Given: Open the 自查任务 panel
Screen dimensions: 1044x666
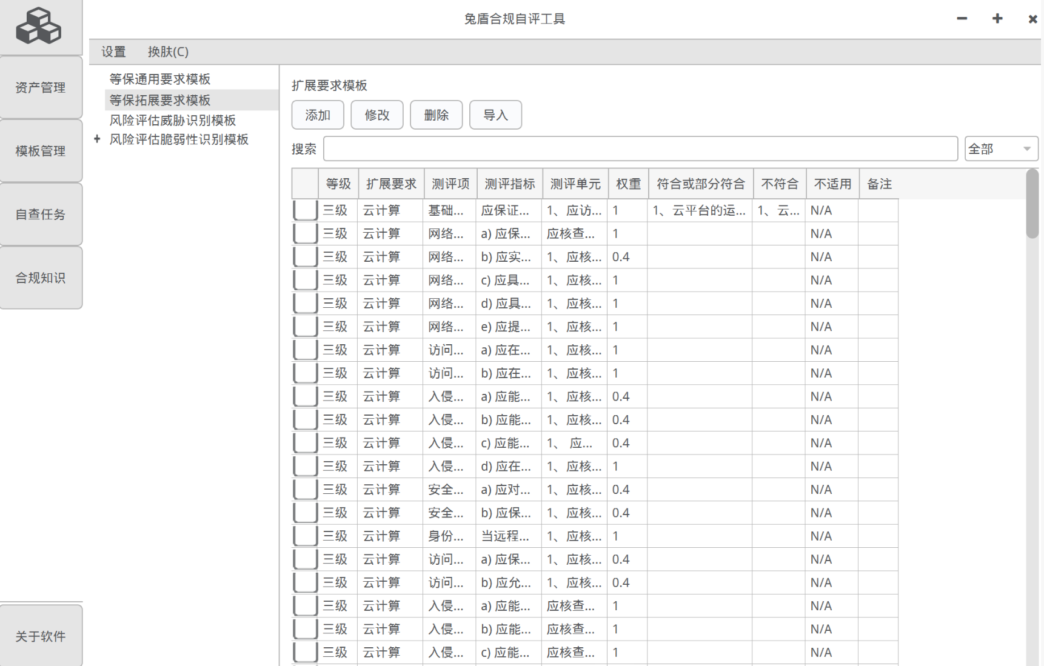Looking at the screenshot, I should tap(41, 214).
